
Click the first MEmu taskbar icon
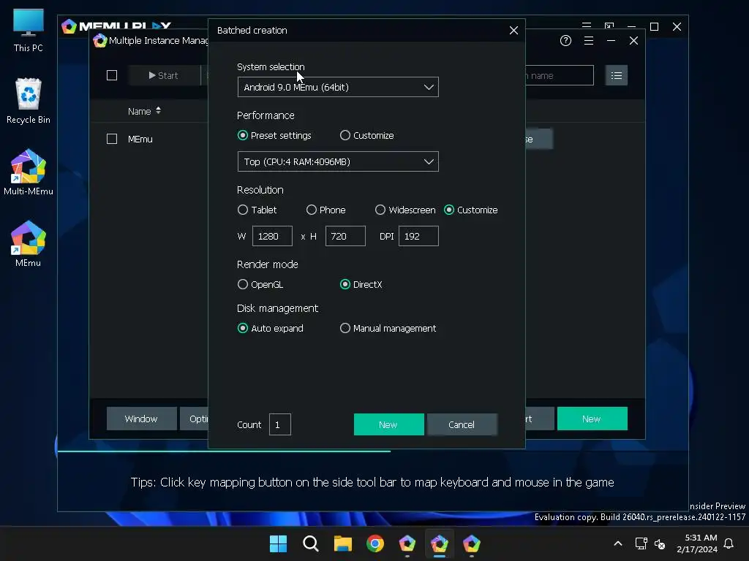407,543
